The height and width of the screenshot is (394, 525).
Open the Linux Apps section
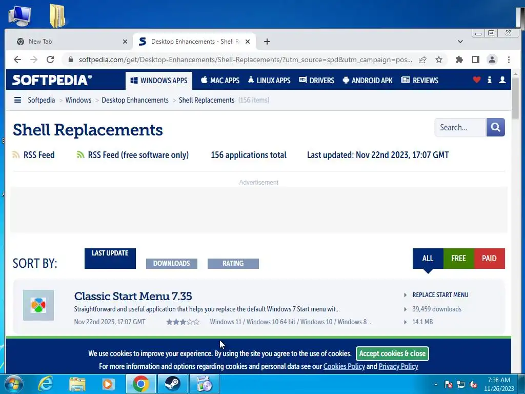pyautogui.click(x=269, y=81)
